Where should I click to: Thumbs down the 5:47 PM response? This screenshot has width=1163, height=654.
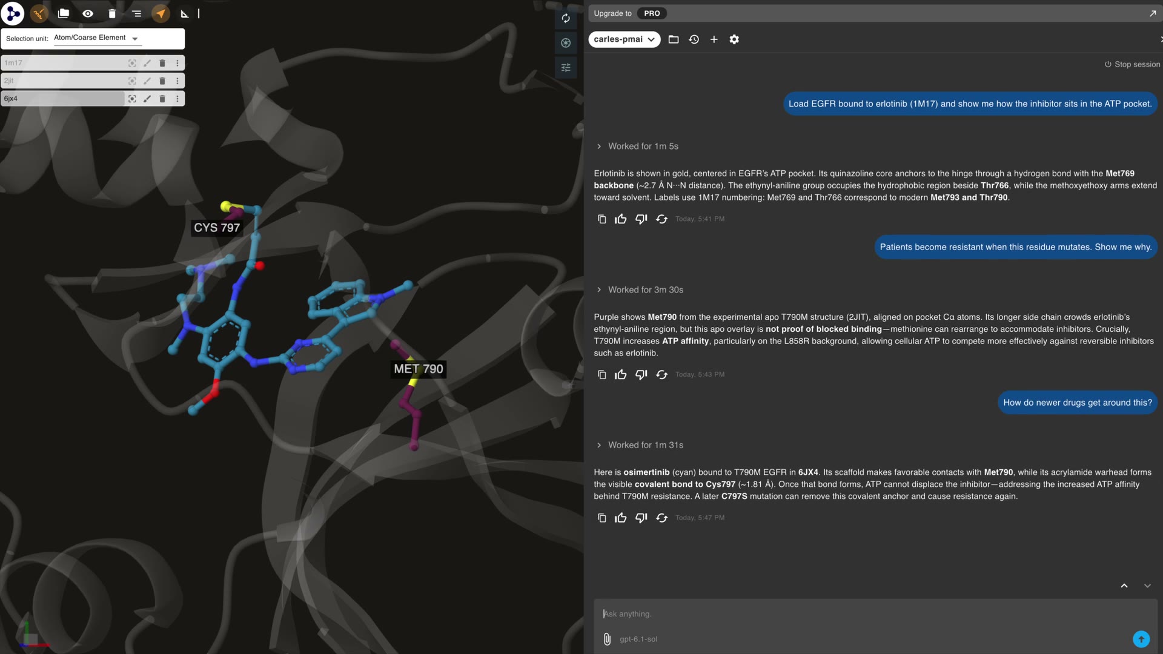point(641,518)
